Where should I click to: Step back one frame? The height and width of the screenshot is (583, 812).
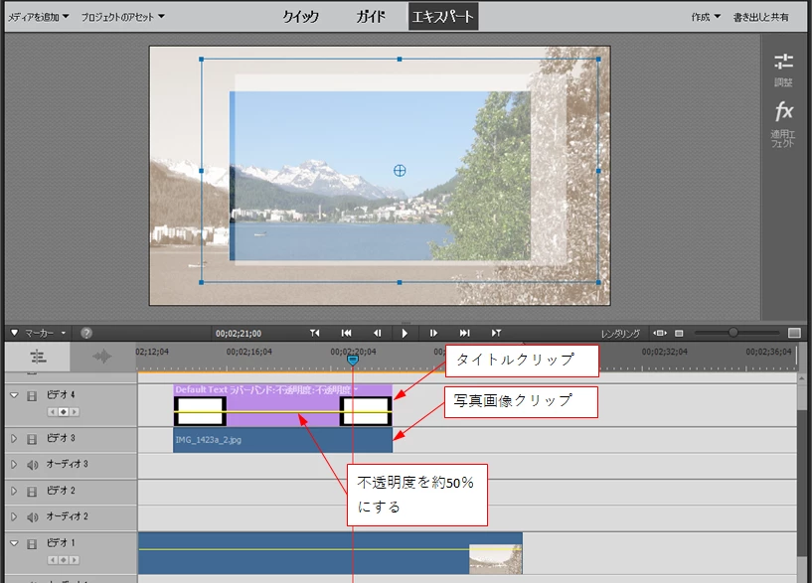[378, 333]
